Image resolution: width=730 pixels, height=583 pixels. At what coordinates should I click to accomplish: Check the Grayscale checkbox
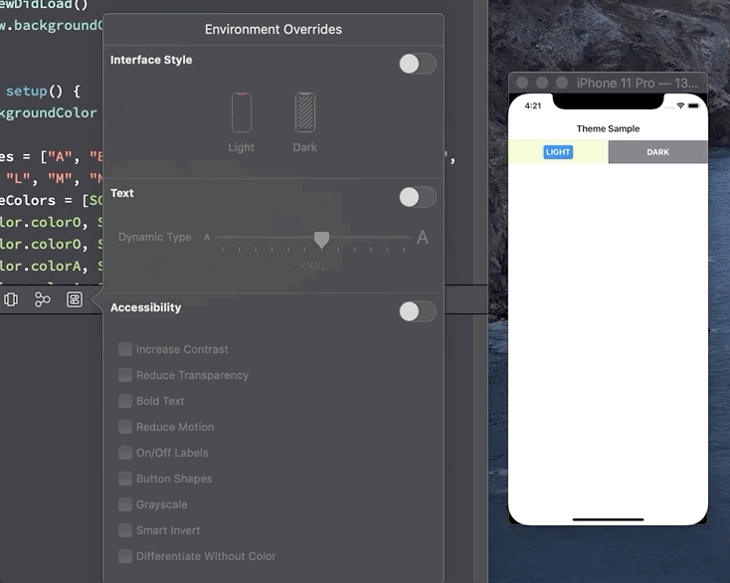[125, 504]
